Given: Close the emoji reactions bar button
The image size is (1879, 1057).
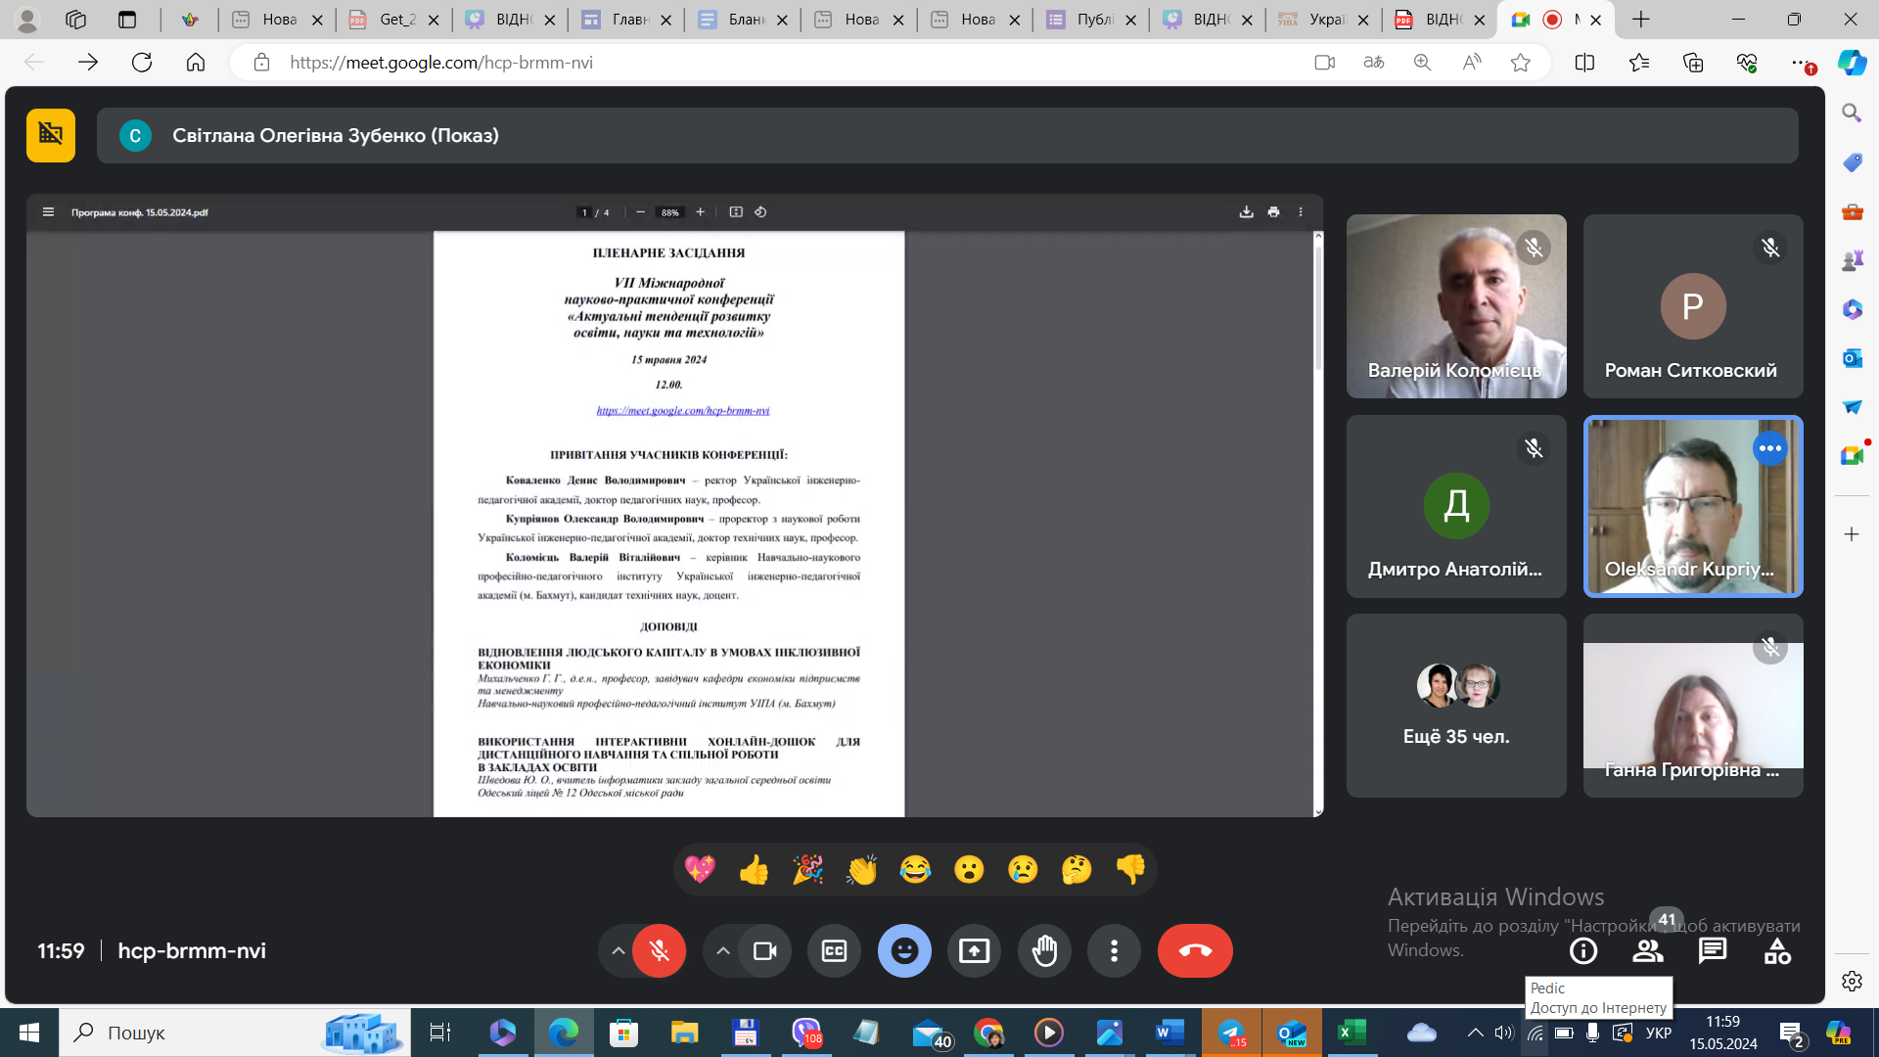Looking at the screenshot, I should click(904, 950).
